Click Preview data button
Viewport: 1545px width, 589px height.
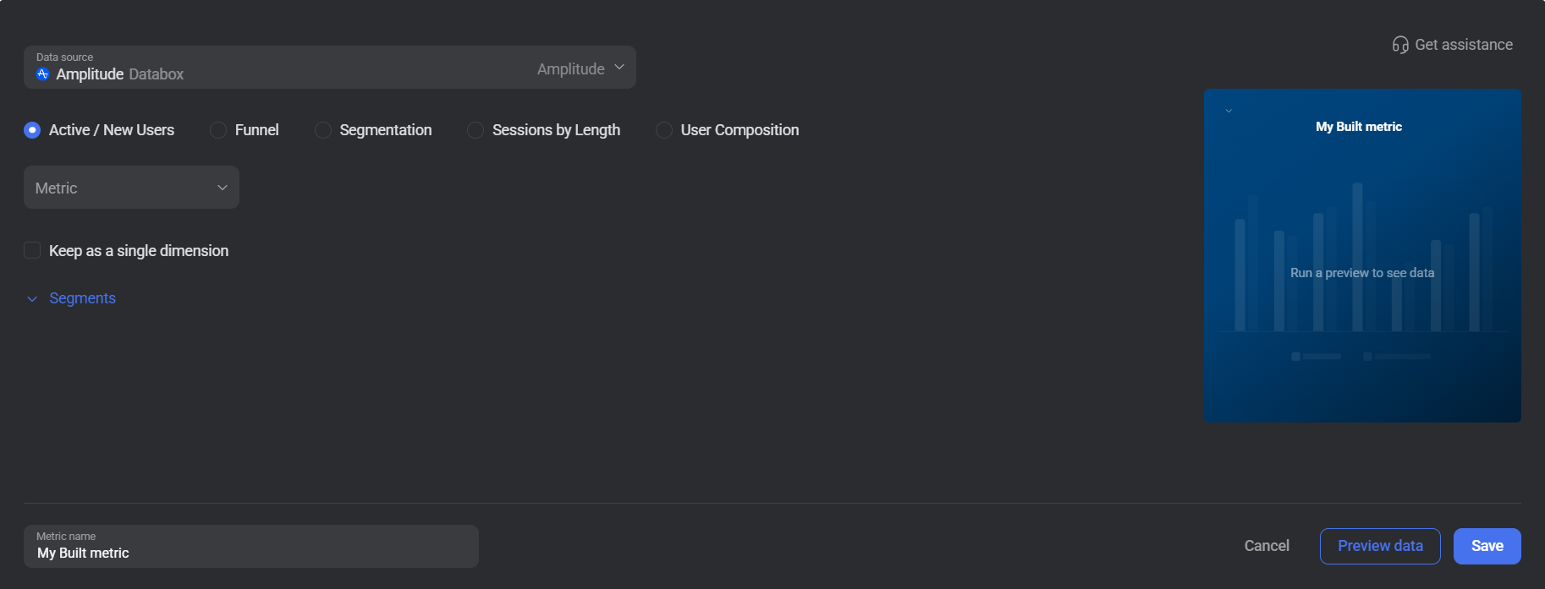(1380, 546)
